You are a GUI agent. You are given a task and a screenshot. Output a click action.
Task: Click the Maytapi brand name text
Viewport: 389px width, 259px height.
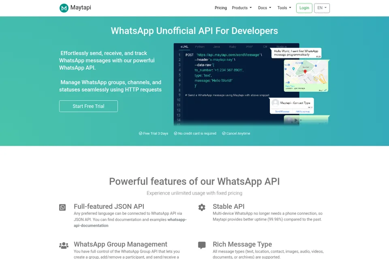81,7
